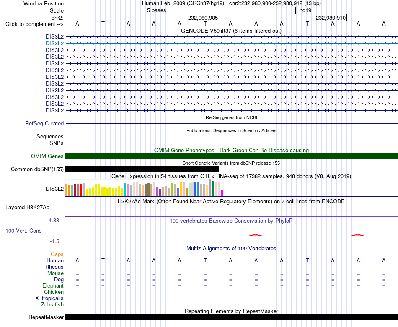
Task: Click the 'Click to complement -->' label
Action: pyautogui.click(x=34, y=24)
